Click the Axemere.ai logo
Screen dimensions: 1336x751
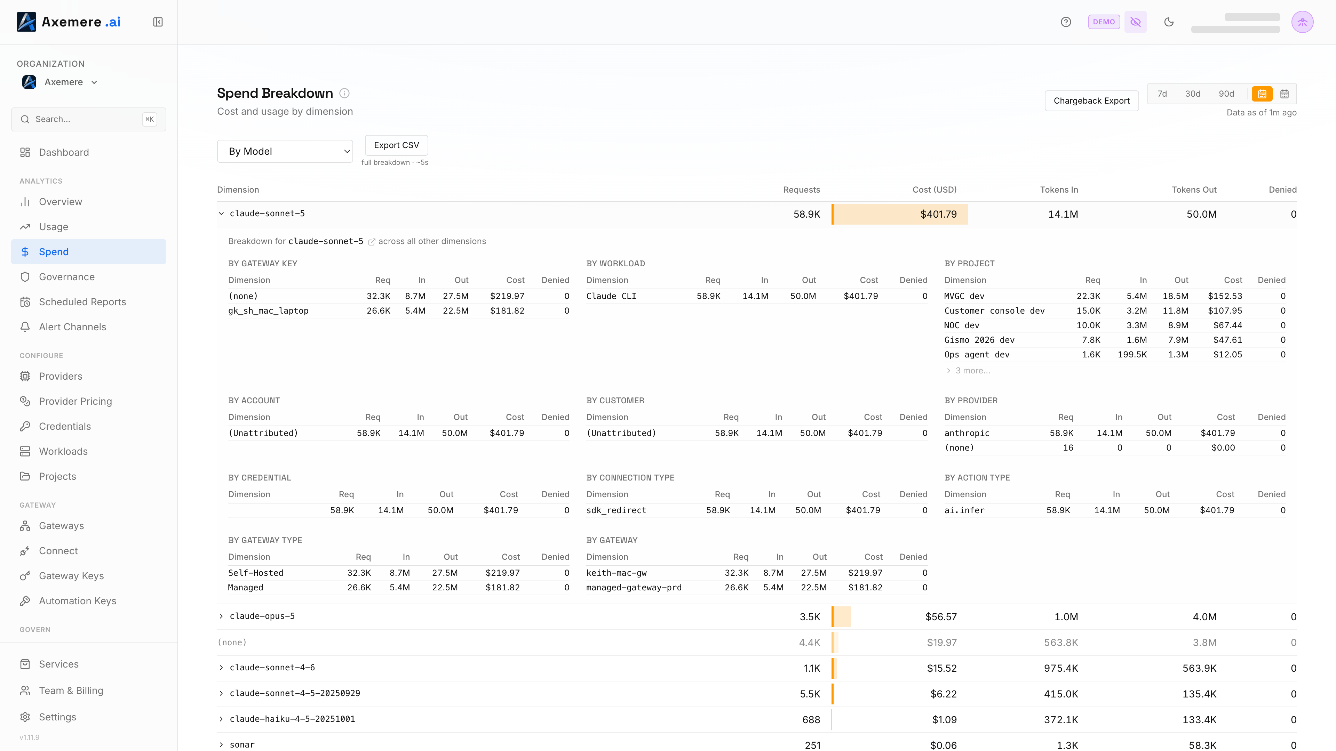pyautogui.click(x=69, y=22)
